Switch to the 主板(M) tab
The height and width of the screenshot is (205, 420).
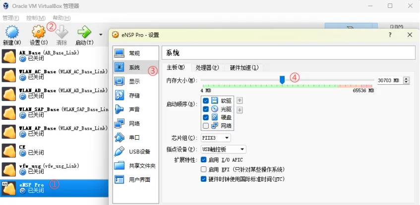point(176,68)
